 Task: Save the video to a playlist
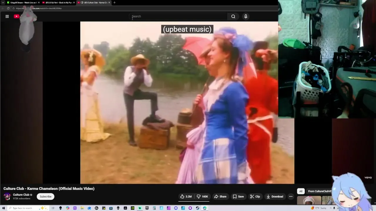[x=238, y=196]
